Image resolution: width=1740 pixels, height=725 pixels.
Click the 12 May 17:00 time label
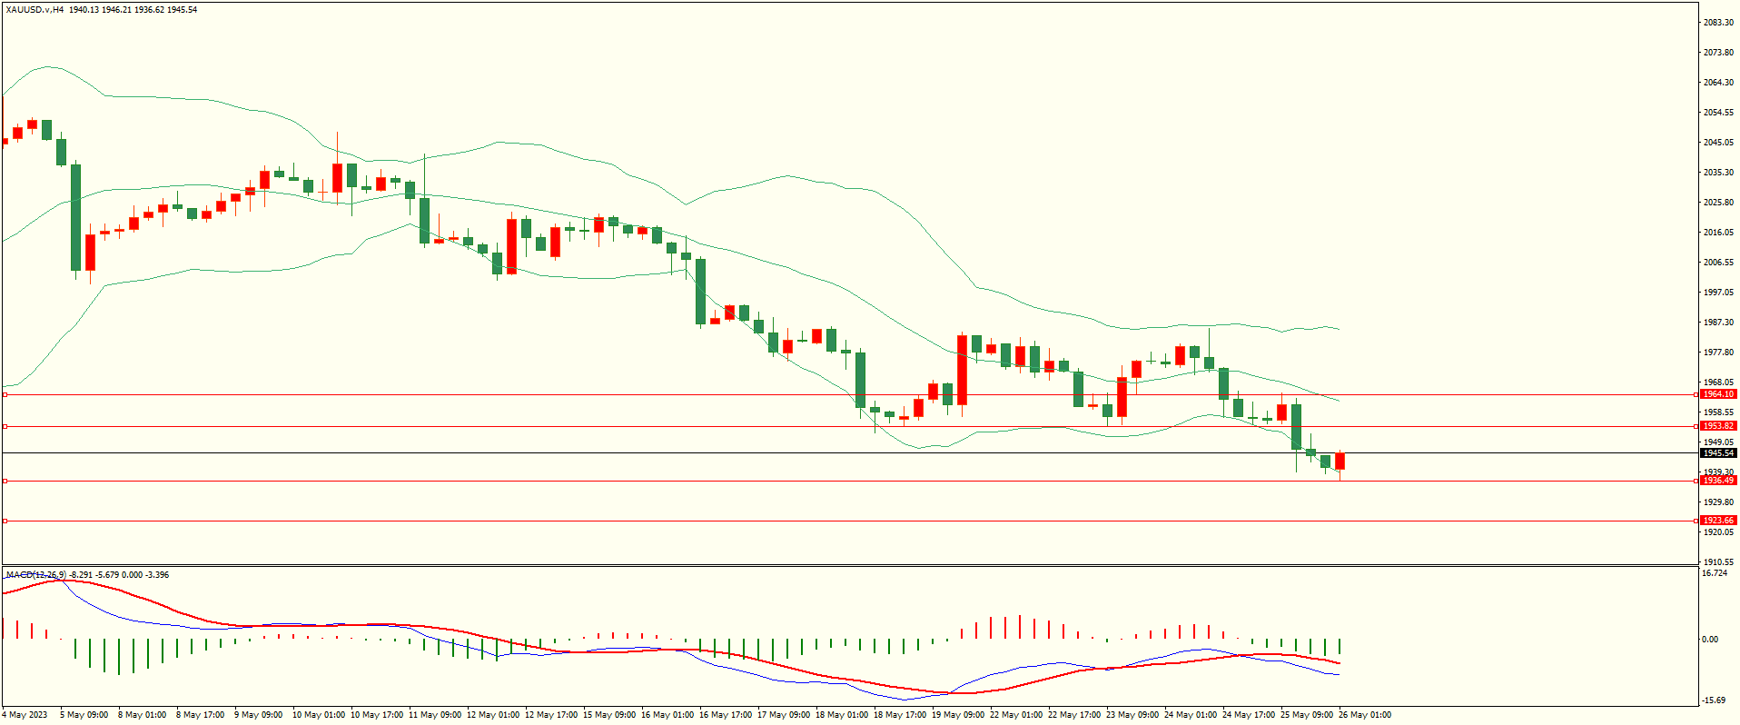(550, 715)
